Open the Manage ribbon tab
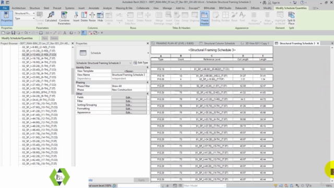The width and height of the screenshot is (334, 188). point(167,8)
